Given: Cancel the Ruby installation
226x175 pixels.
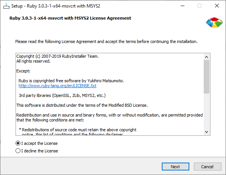Looking at the screenshot, I should (207, 167).
